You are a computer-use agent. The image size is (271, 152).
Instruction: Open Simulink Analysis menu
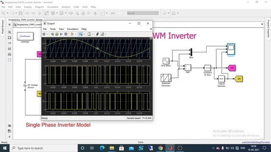tap(66, 7)
